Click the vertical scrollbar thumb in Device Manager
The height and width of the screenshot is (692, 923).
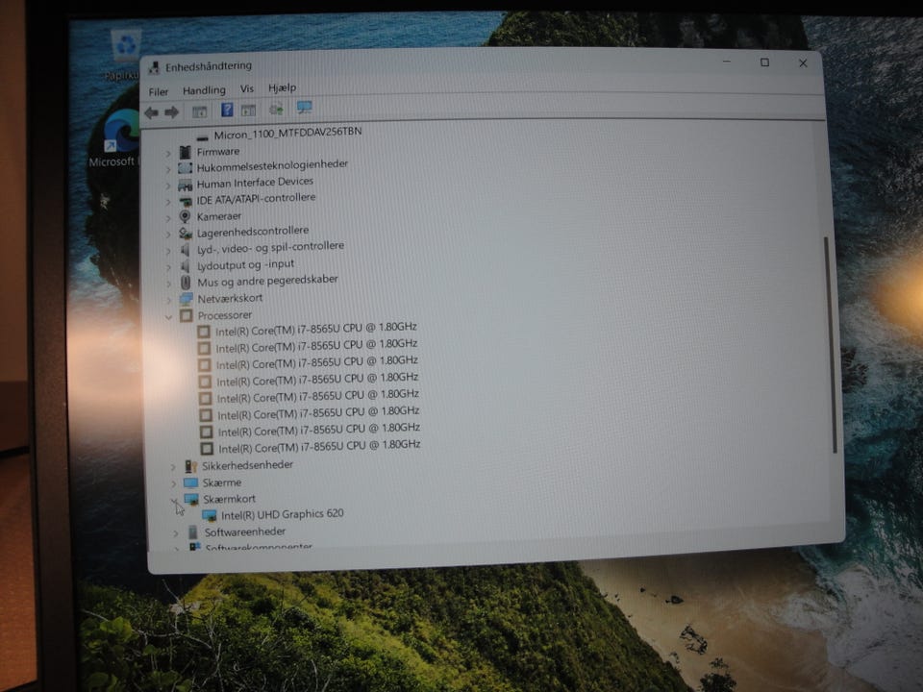pos(830,345)
